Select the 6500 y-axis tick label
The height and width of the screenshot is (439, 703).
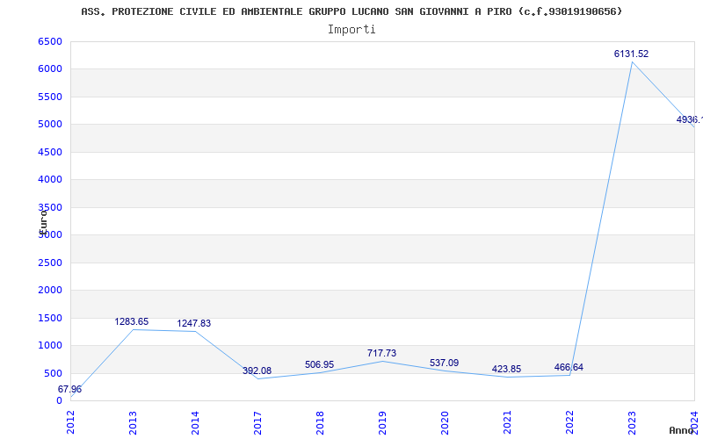pyautogui.click(x=50, y=42)
